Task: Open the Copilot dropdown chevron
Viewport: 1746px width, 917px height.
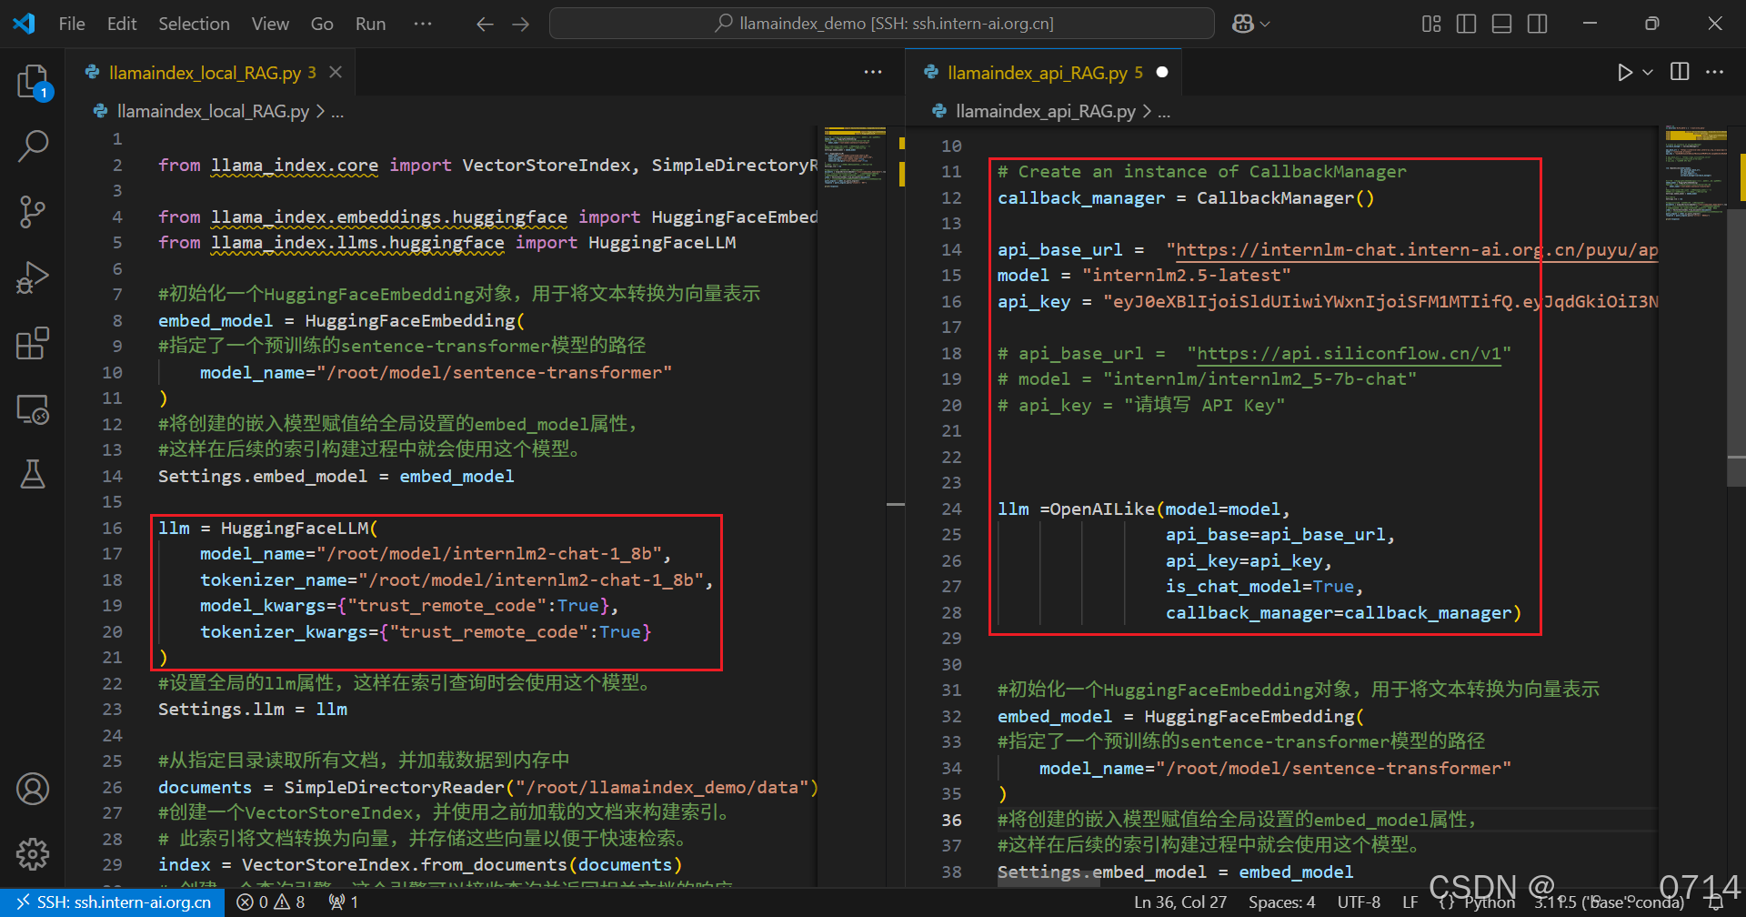Action: [1266, 24]
